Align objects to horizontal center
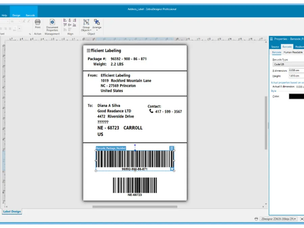 [x=70, y=20]
